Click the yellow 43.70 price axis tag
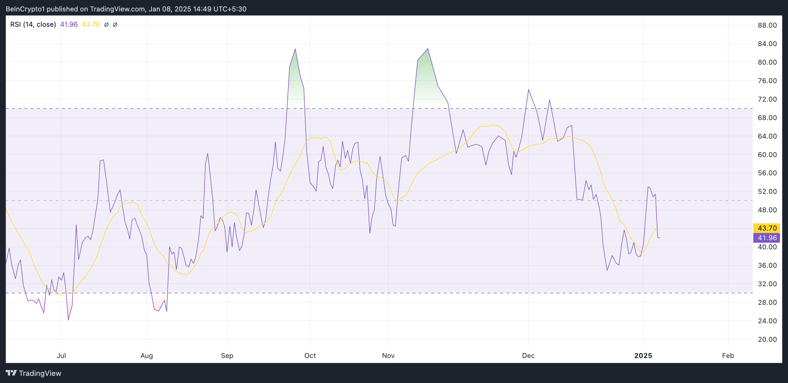The width and height of the screenshot is (788, 383). tap(767, 228)
